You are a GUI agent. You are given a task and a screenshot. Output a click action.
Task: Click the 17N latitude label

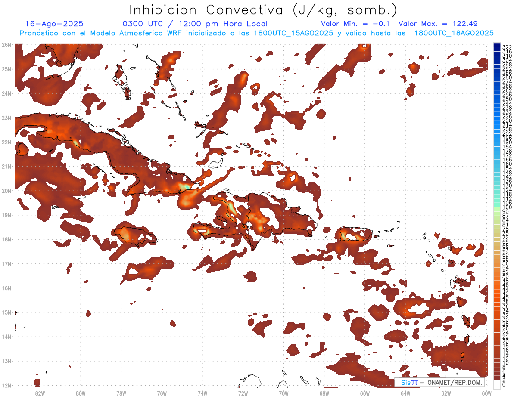6,263
